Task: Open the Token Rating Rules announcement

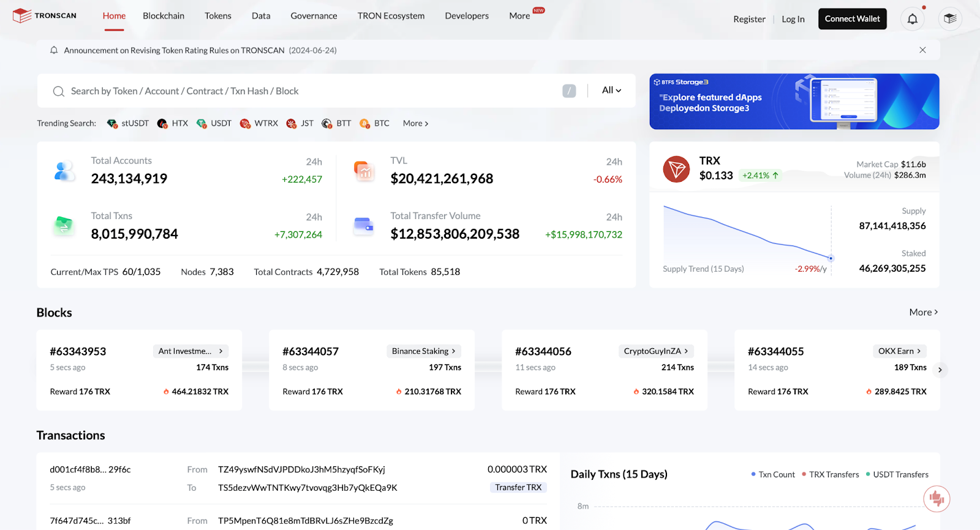Action: click(200, 50)
